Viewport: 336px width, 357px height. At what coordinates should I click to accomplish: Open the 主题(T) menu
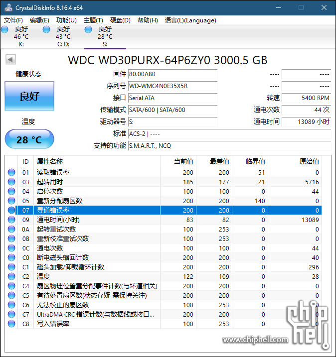93,20
